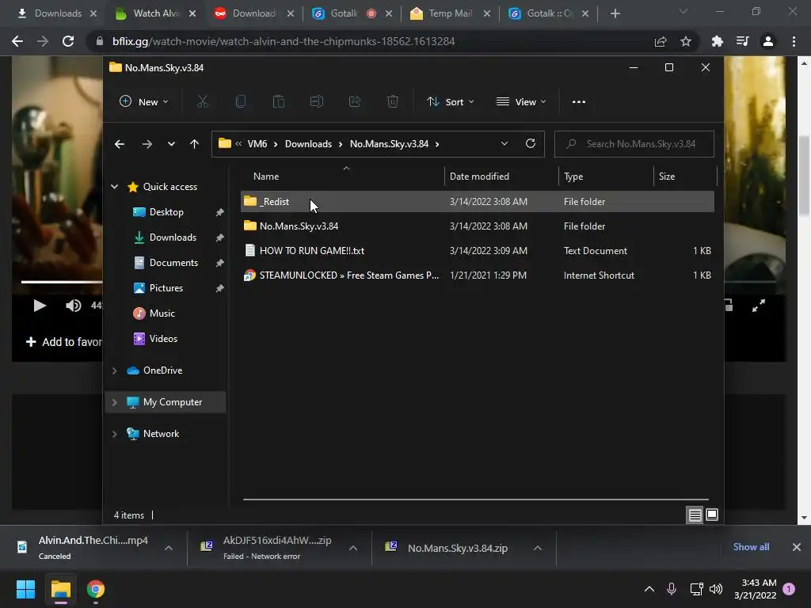Screen dimensions: 811x608
Task: Open Videos in Quick access
Action: [x=163, y=339]
